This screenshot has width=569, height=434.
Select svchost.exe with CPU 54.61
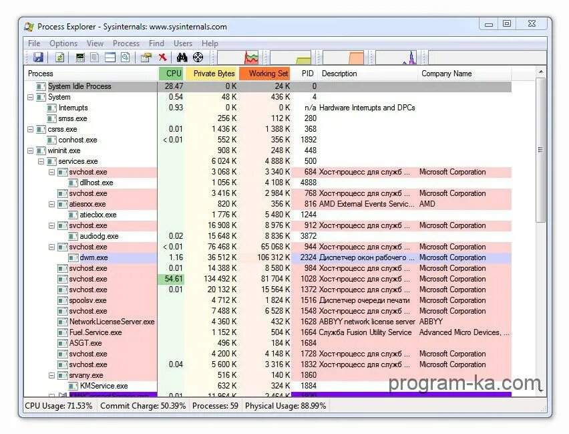click(268, 279)
